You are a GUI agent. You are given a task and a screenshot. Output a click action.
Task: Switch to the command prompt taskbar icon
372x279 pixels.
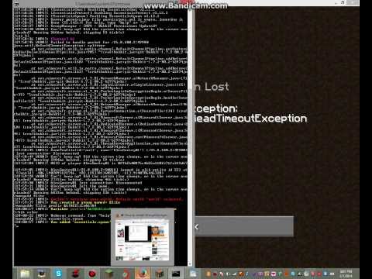coord(176,274)
